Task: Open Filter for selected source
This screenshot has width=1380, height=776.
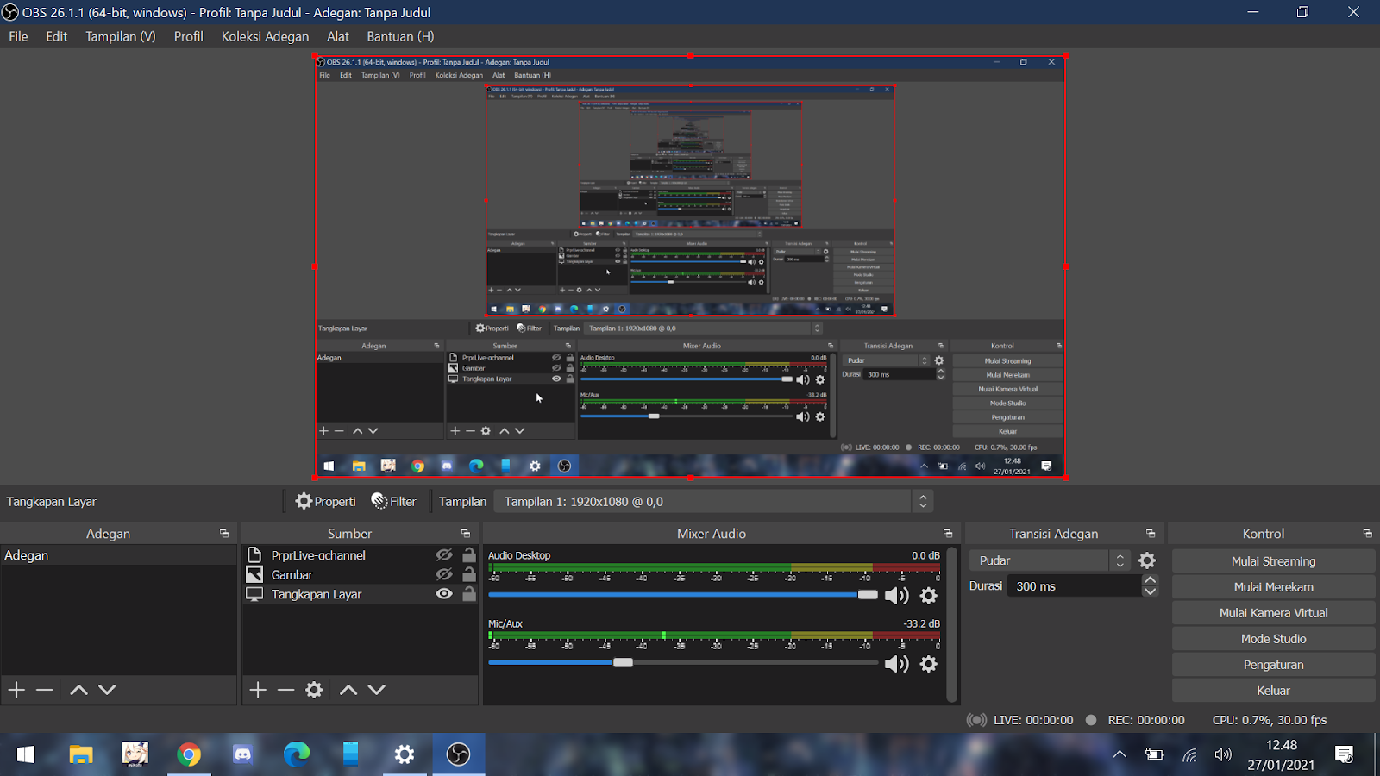Action: click(x=393, y=501)
